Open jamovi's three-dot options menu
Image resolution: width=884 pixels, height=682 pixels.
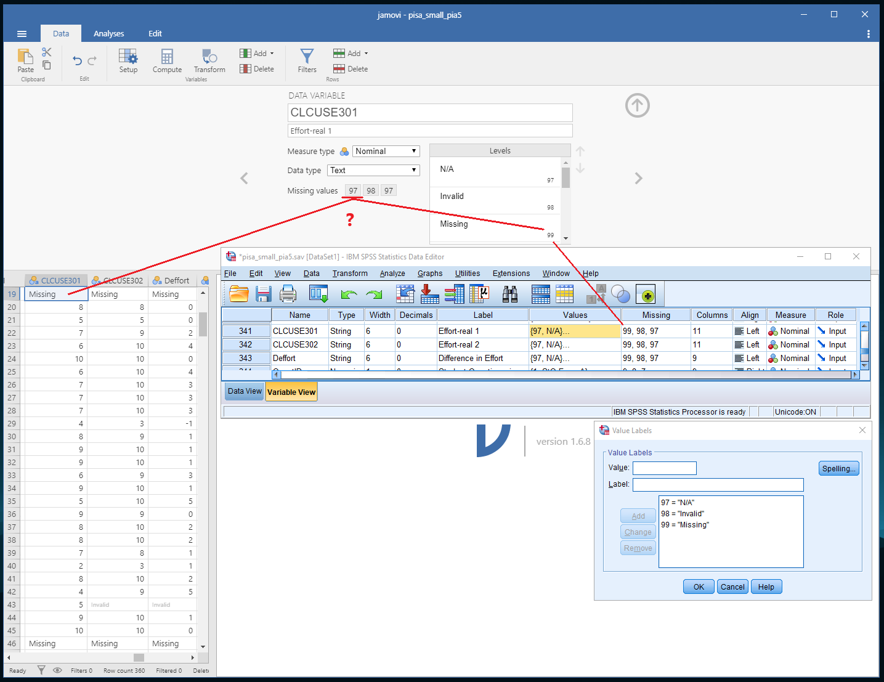click(869, 34)
